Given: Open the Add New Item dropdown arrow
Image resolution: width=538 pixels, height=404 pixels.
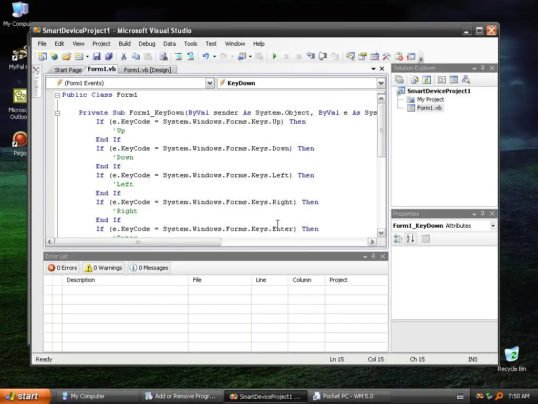Looking at the screenshot, I should point(88,56).
